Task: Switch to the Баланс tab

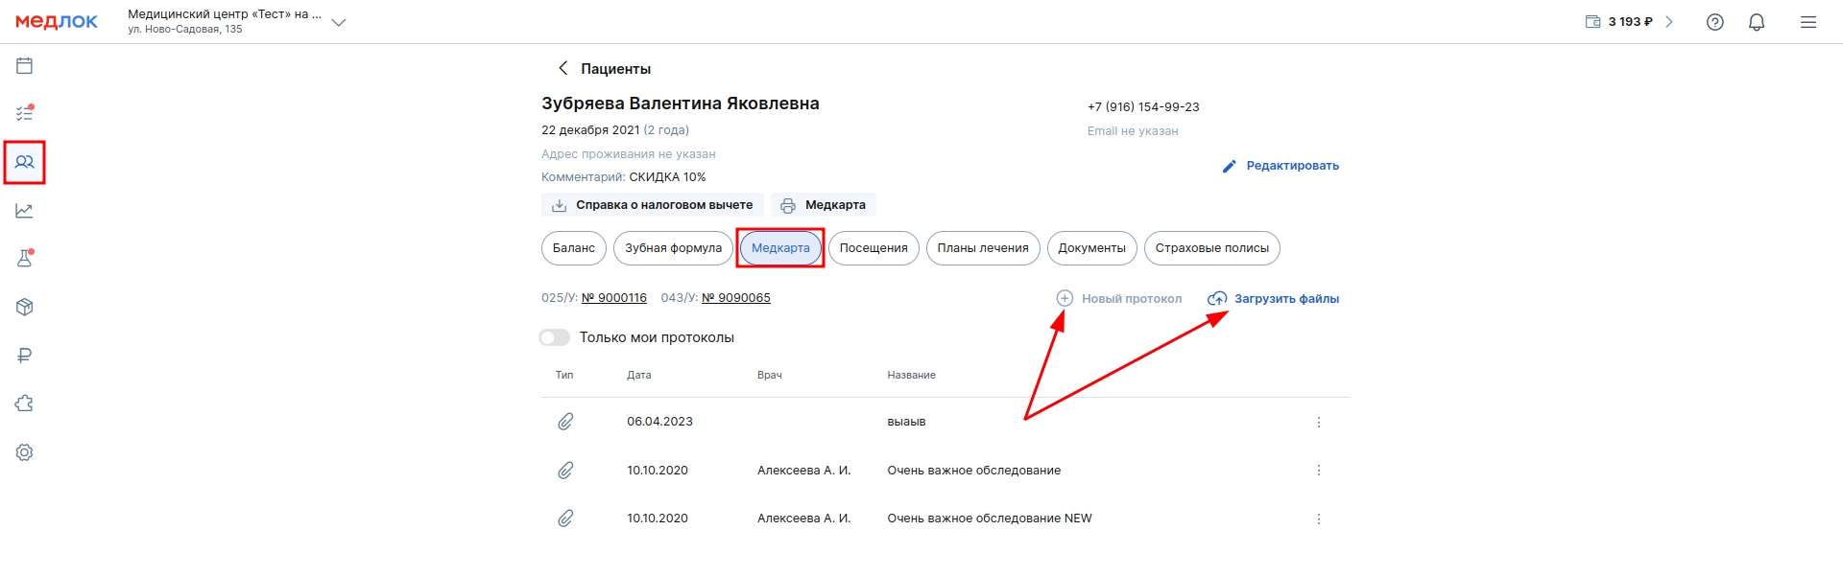Action: click(574, 248)
